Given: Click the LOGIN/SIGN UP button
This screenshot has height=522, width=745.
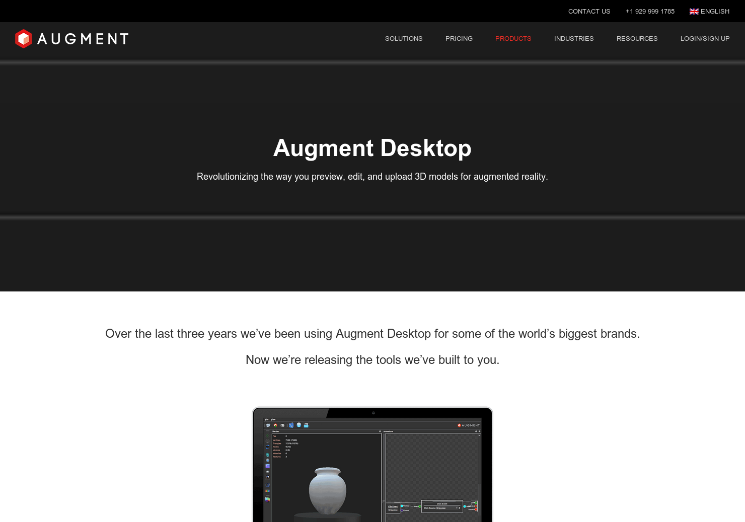Looking at the screenshot, I should tap(705, 38).
